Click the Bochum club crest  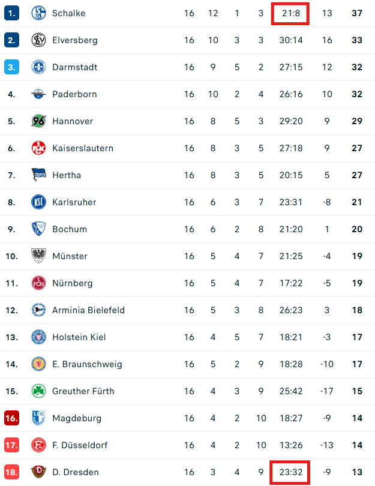pyautogui.click(x=38, y=229)
